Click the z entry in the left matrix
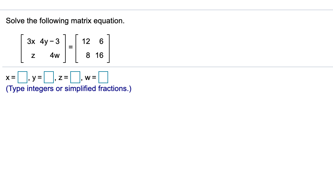The width and height of the screenshot is (333, 178). tap(33, 55)
